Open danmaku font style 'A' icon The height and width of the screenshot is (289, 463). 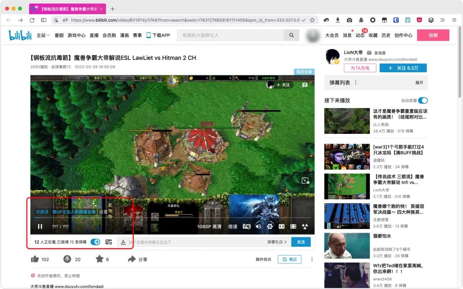tap(123, 242)
